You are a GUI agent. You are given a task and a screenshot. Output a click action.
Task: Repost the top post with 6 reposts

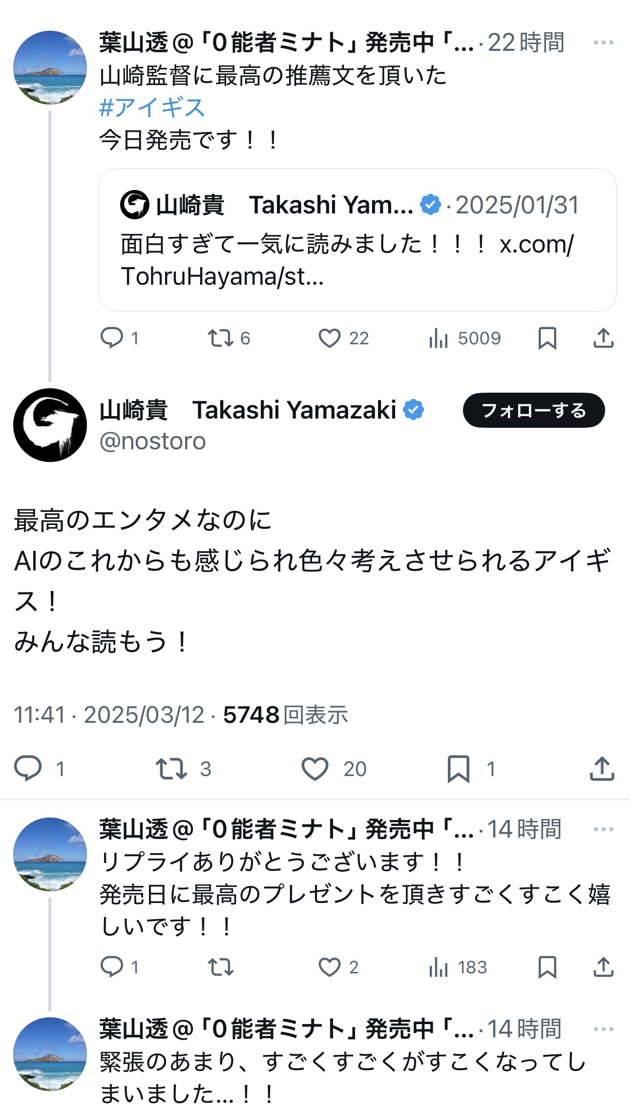click(x=220, y=338)
